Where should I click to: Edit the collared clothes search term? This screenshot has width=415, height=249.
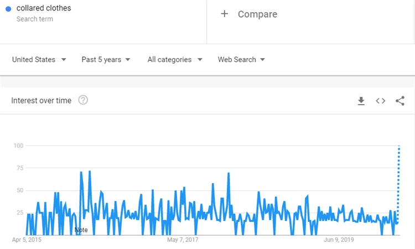44,8
